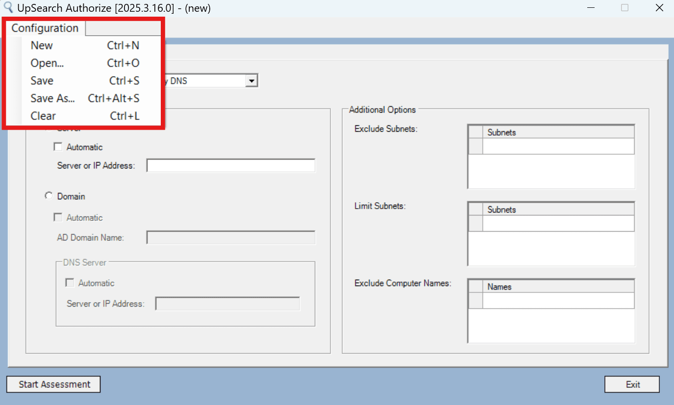
Task: Select New from the Configuration menu
Action: (42, 45)
